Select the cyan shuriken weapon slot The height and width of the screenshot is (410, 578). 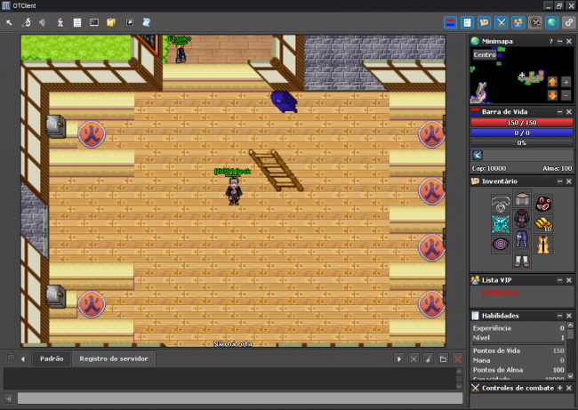501,224
